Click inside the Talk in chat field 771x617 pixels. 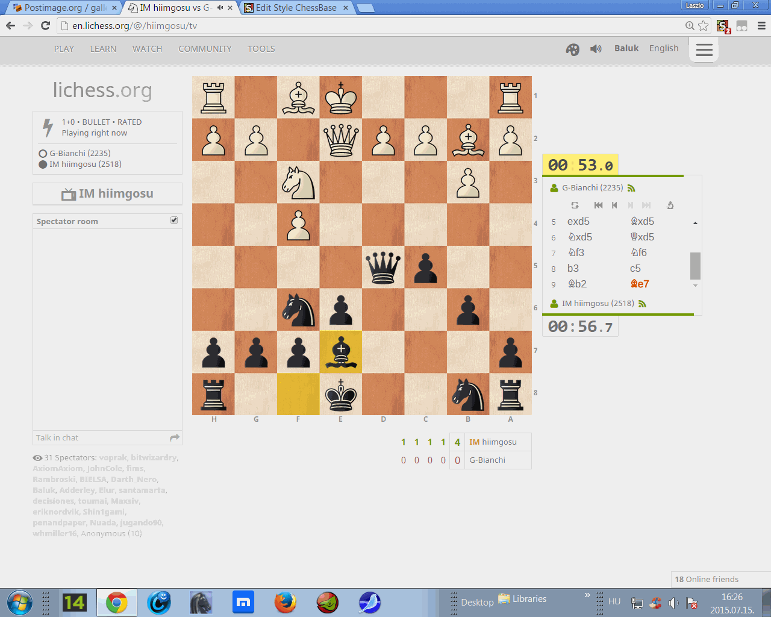click(x=101, y=437)
